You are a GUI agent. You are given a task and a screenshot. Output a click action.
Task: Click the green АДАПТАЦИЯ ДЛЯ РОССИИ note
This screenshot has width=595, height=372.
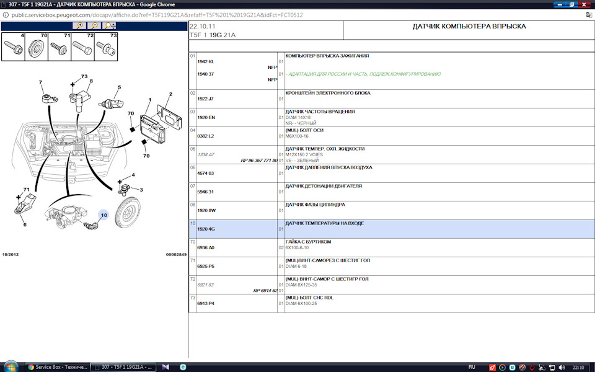pyautogui.click(x=363, y=74)
